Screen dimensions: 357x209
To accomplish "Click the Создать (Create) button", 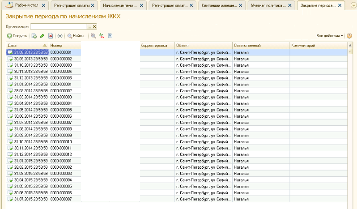I will 17,36.
